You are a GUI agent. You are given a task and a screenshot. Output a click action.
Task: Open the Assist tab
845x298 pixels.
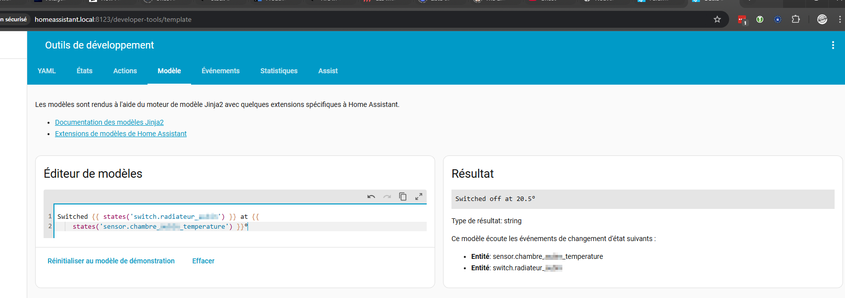click(328, 71)
